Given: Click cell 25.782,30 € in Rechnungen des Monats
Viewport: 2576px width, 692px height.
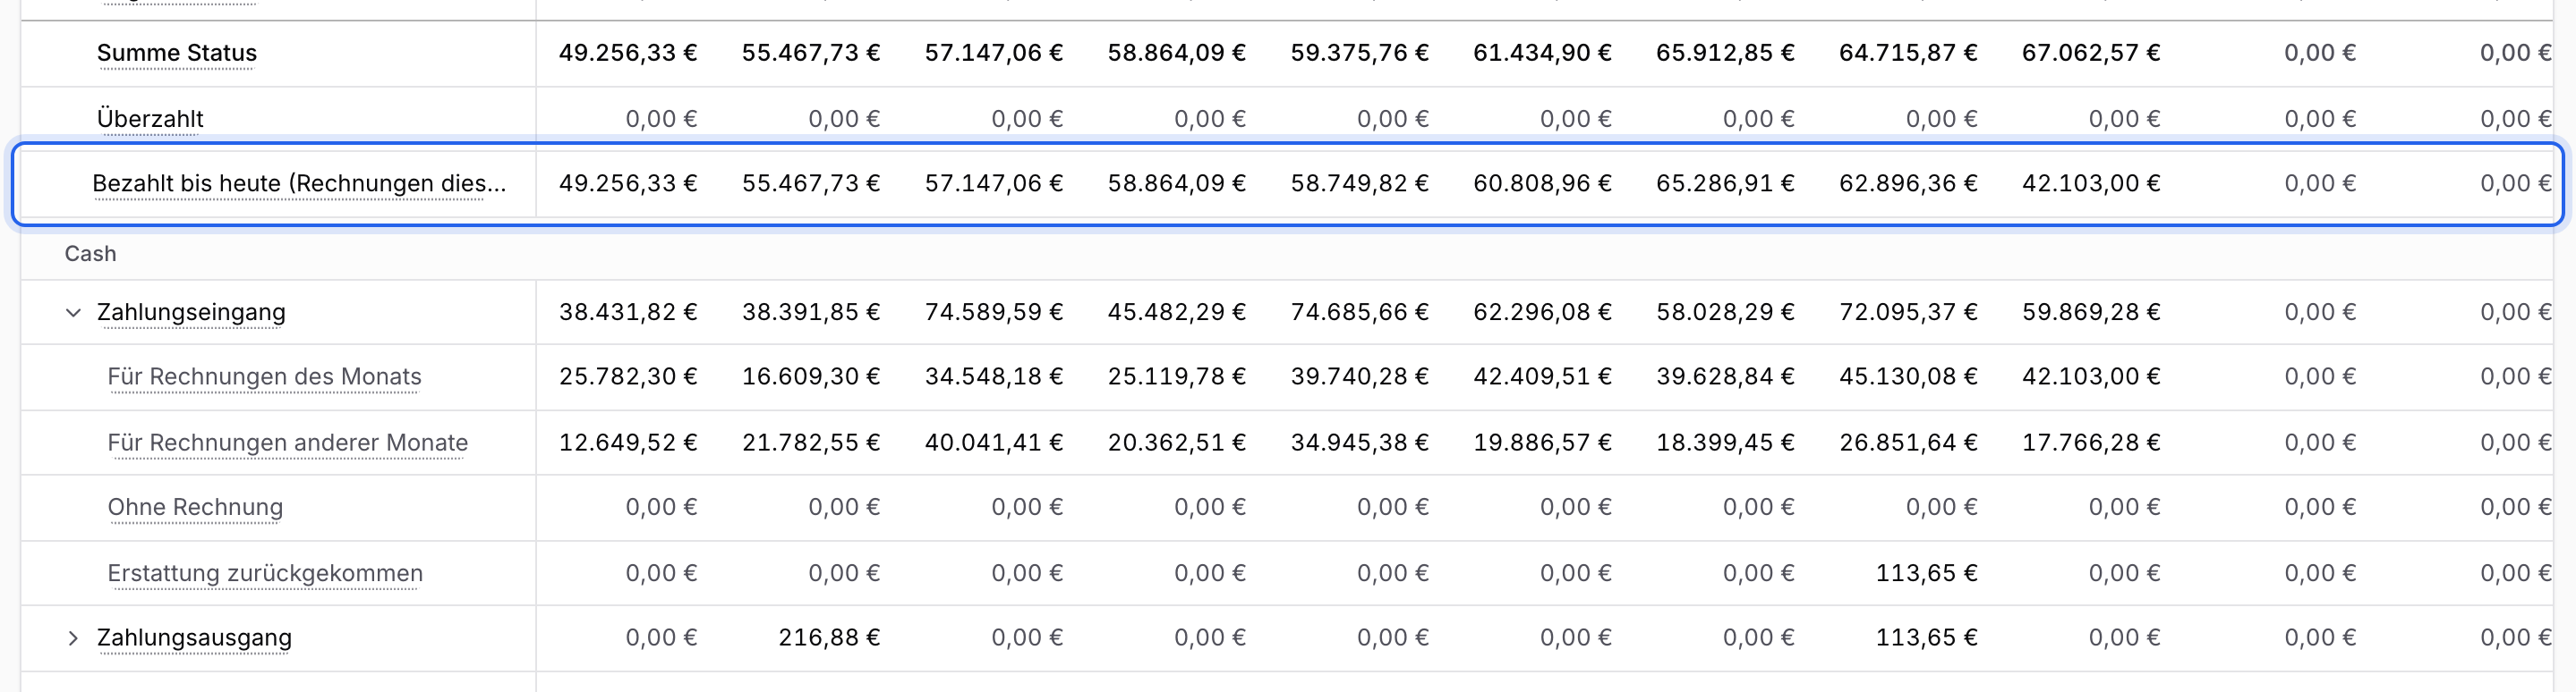Looking at the screenshot, I should click(x=628, y=376).
